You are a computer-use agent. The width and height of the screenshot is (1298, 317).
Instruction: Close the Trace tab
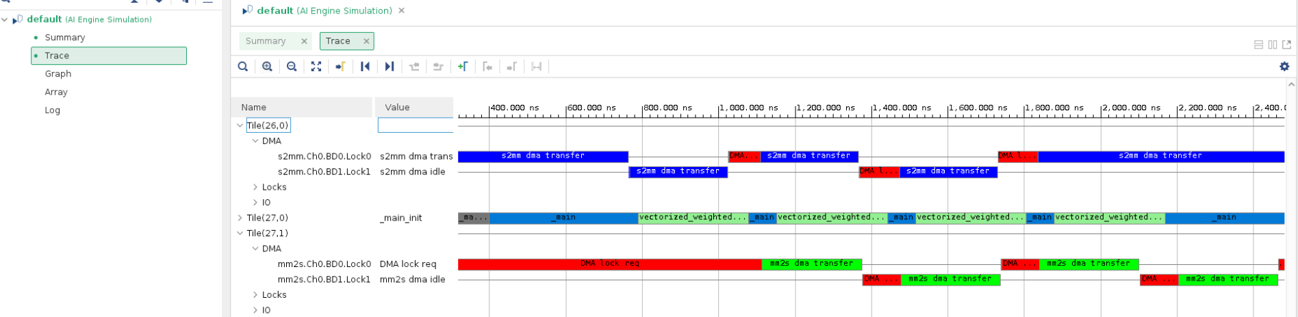(366, 41)
